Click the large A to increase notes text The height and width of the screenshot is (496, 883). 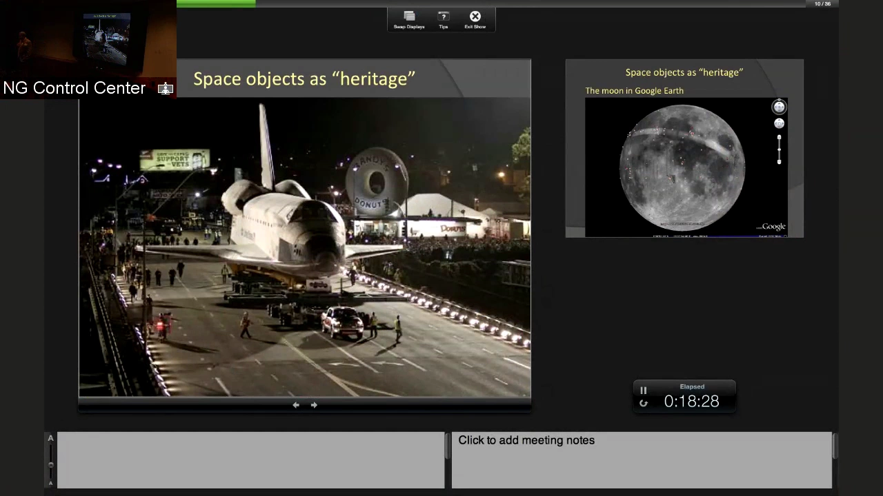pyautogui.click(x=50, y=438)
